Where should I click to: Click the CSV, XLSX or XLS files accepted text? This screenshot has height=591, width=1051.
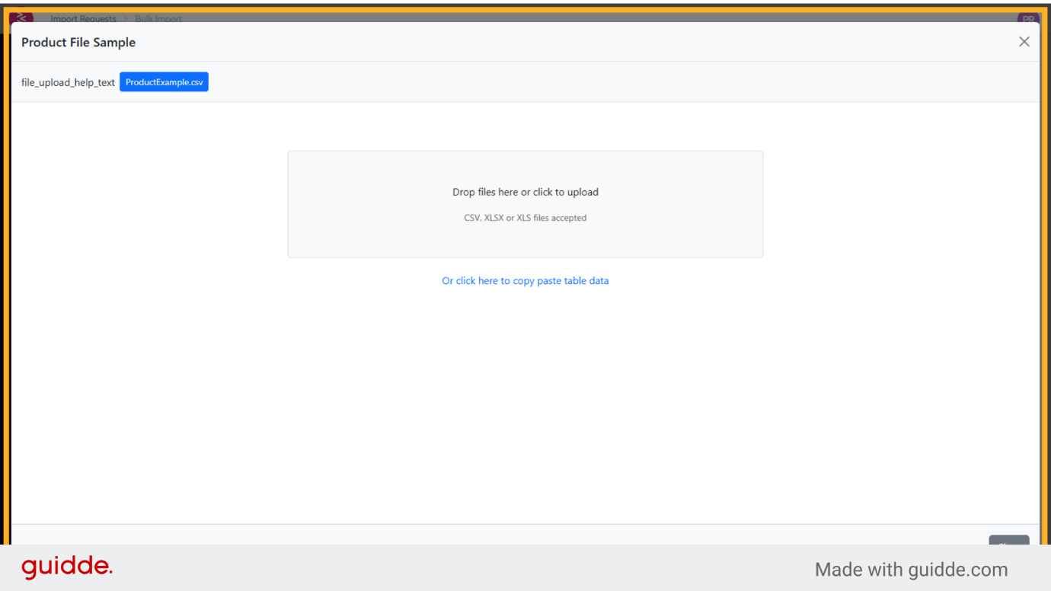point(525,218)
